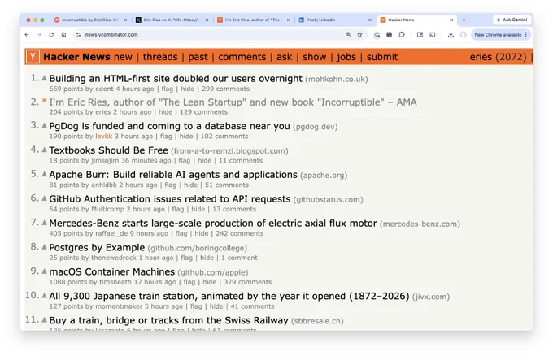The height and width of the screenshot is (356, 553).
Task: Click the Chrome profile avatar icon
Action: [x=463, y=34]
